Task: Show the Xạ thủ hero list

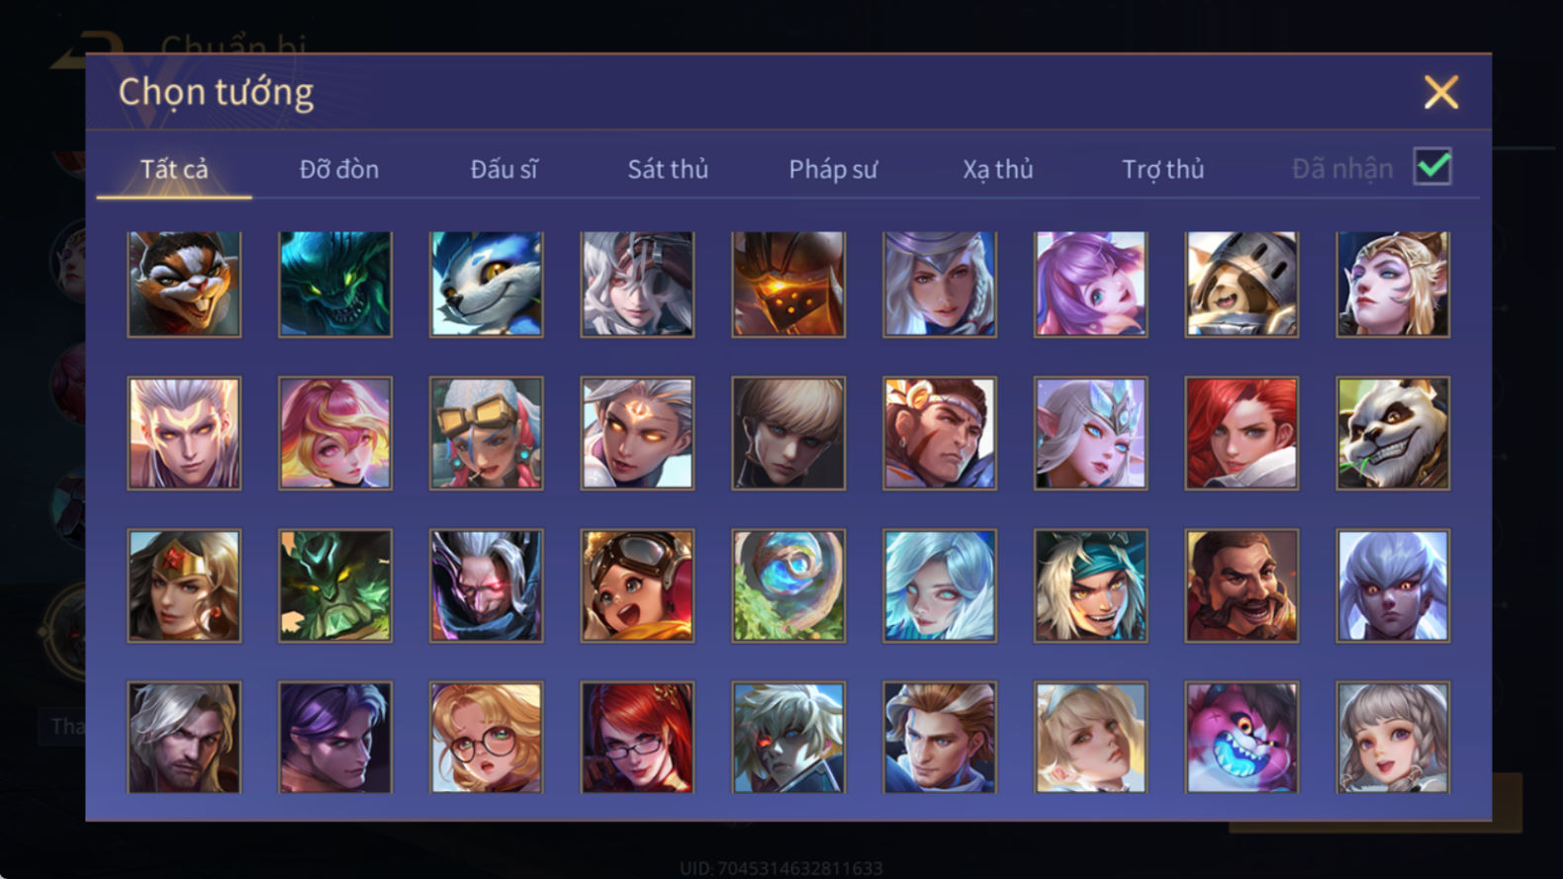Action: point(998,170)
